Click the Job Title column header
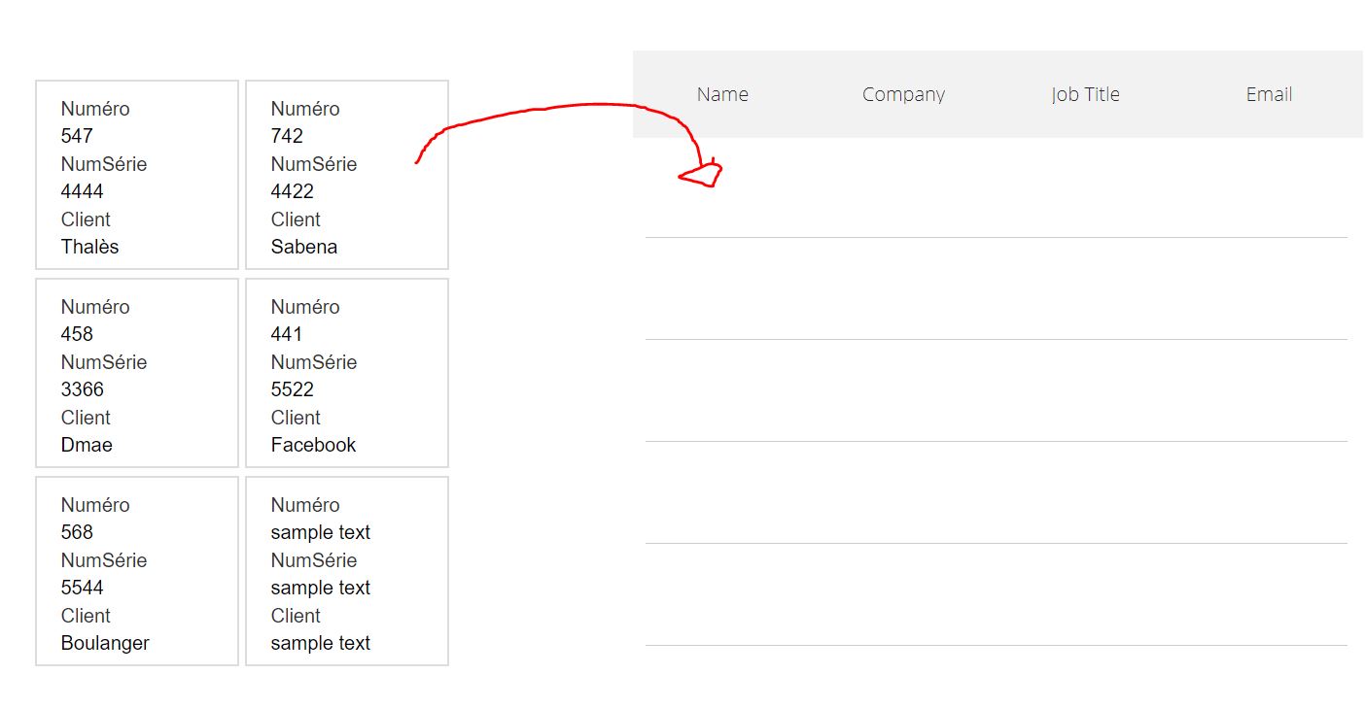The image size is (1365, 708). point(1085,94)
